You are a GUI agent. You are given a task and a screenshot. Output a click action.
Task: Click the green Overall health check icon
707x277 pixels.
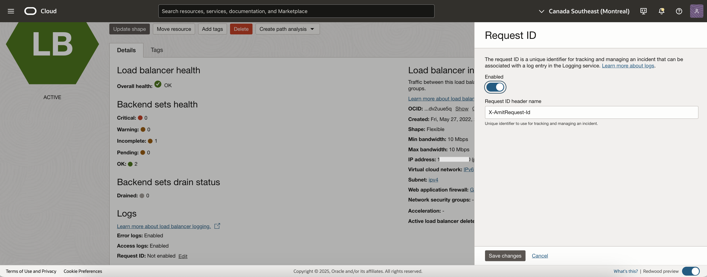pos(158,84)
